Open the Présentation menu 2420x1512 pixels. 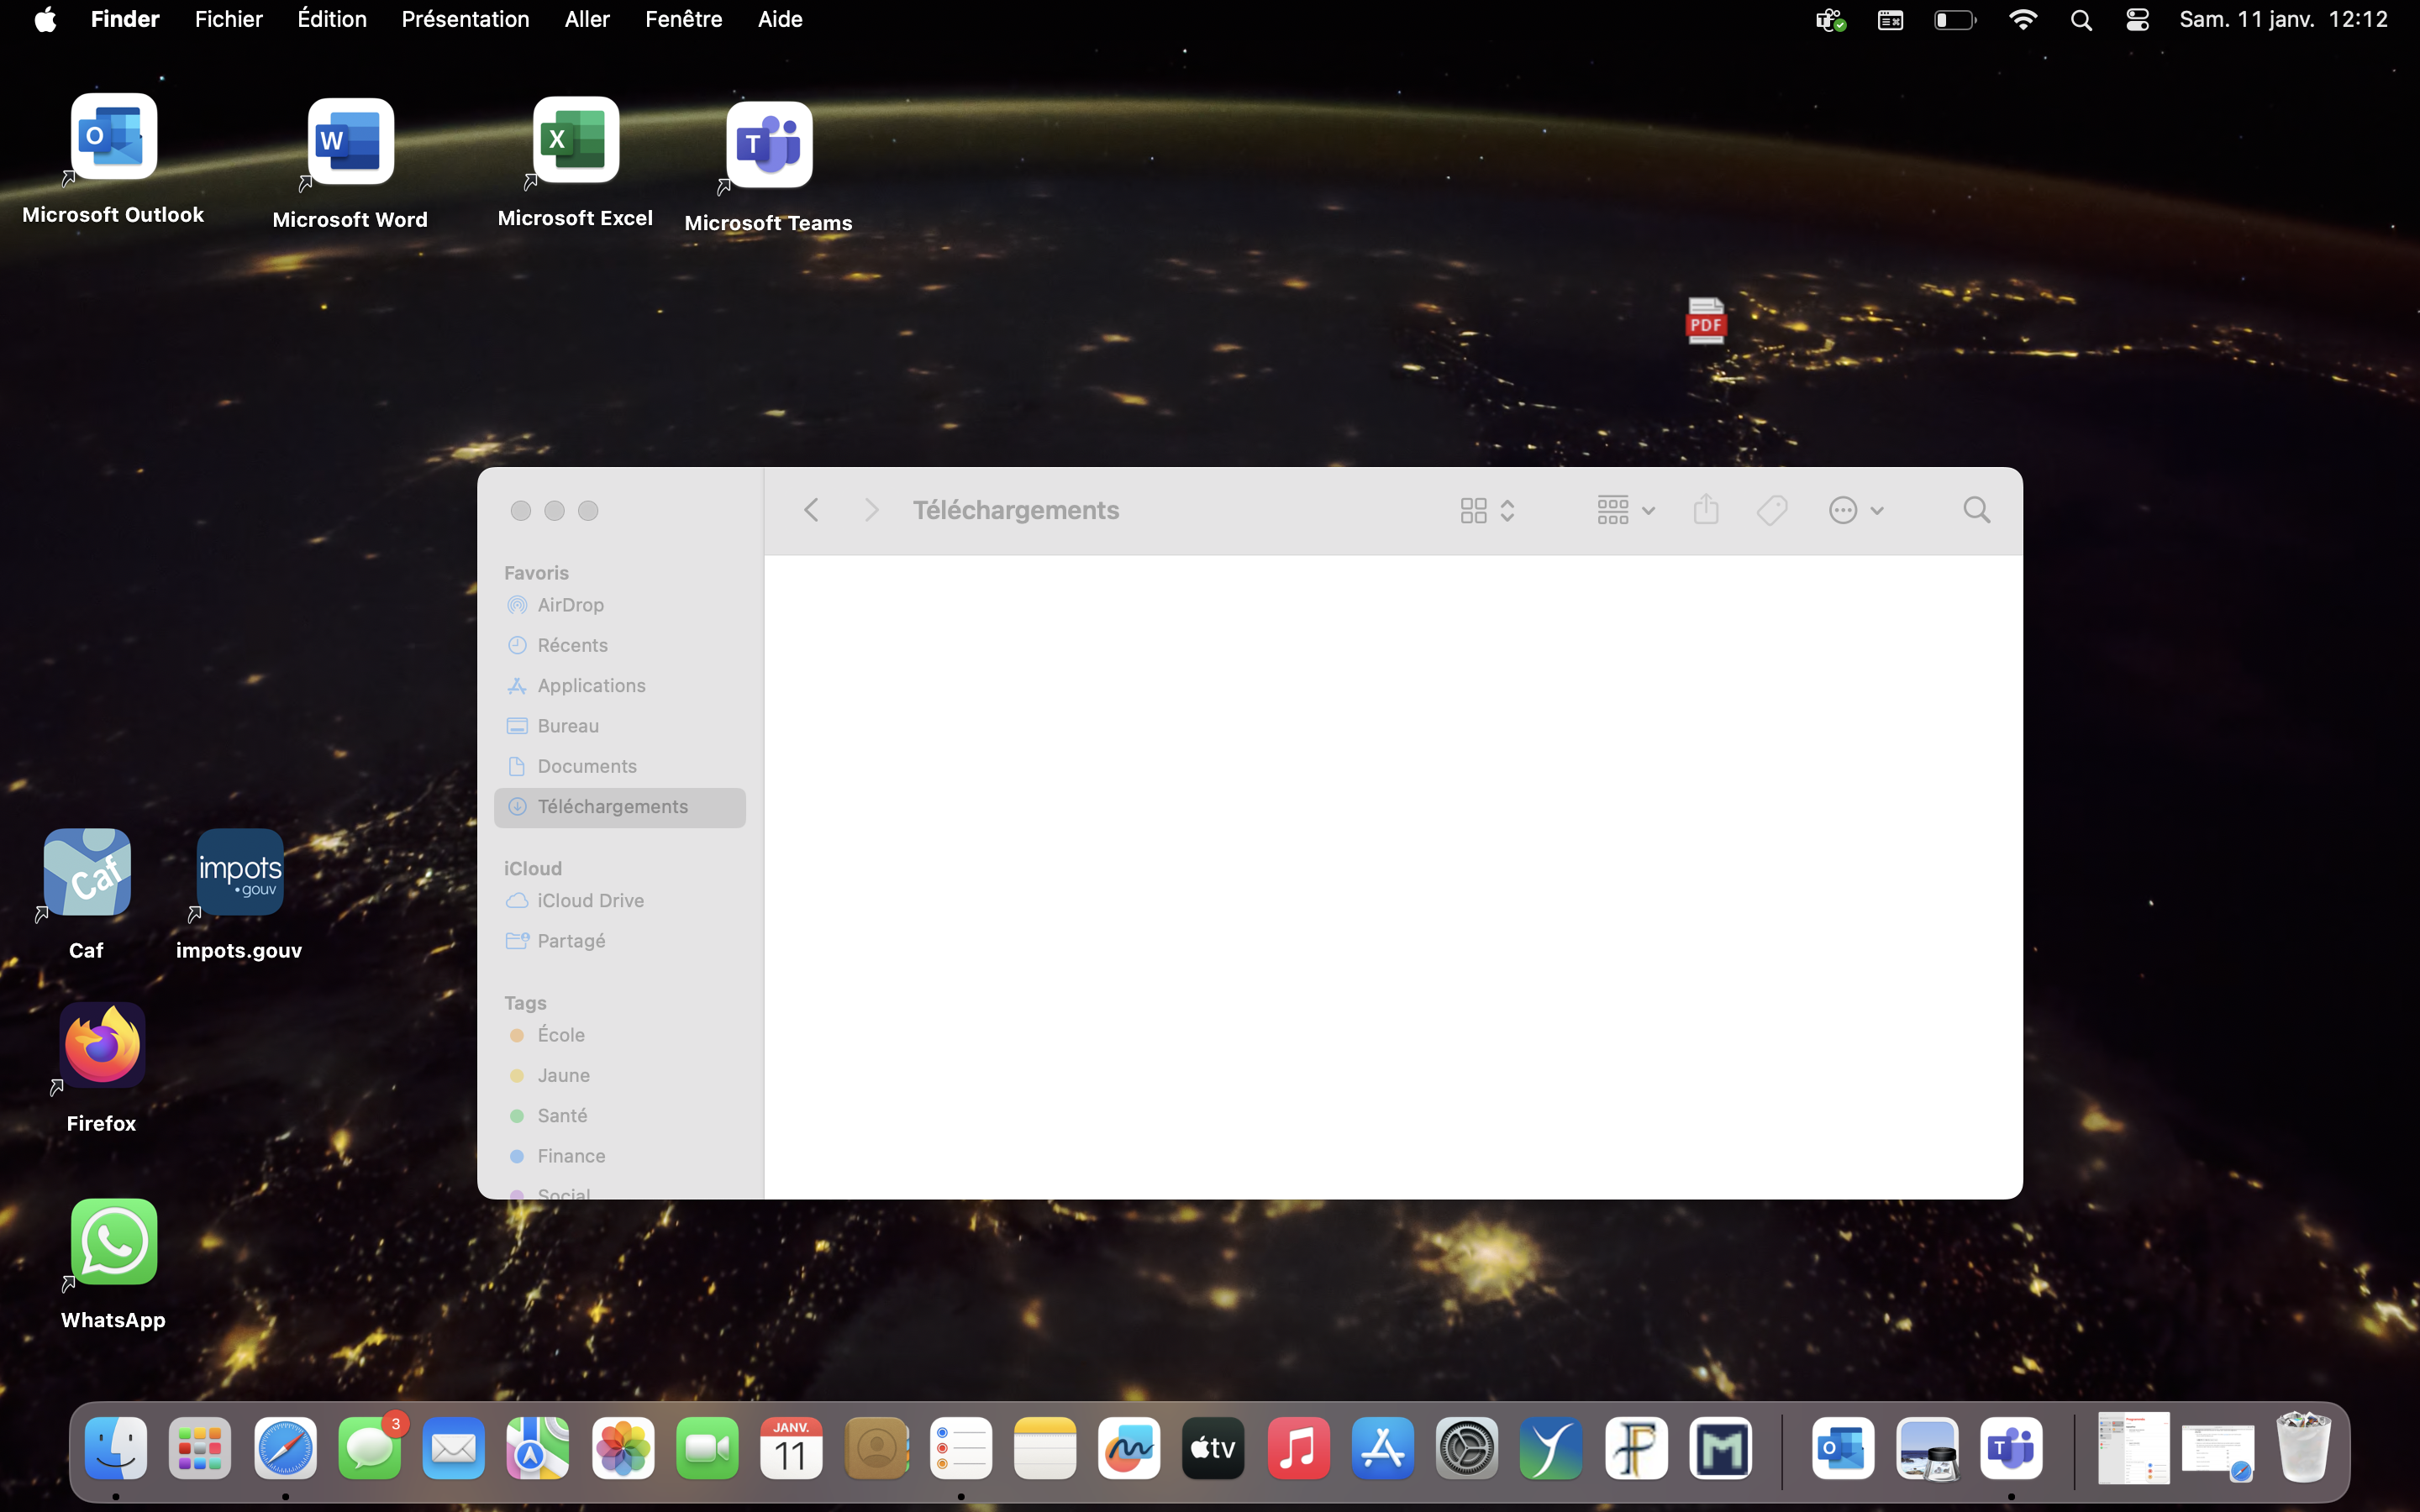click(x=465, y=19)
